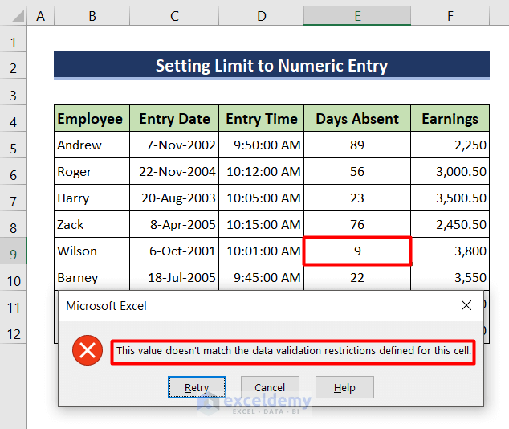Click the Retry button in dialog
Screen dimensions: 509x429
click(197, 387)
